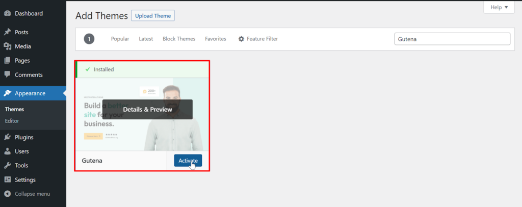Screen dimensions: 522x207
Task: Click the Settings sliders icon
Action: (7, 179)
